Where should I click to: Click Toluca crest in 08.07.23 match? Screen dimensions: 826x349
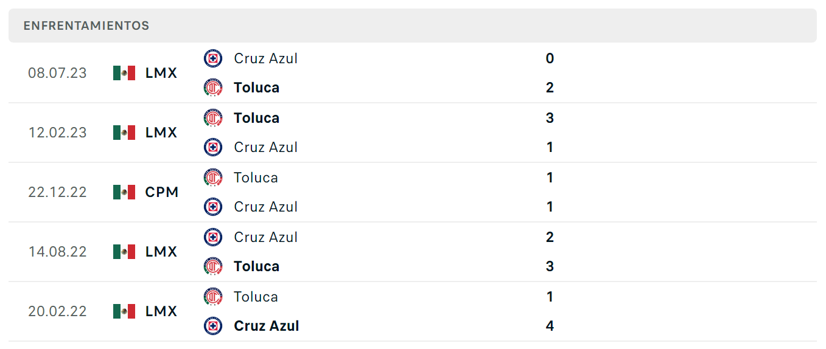[213, 88]
